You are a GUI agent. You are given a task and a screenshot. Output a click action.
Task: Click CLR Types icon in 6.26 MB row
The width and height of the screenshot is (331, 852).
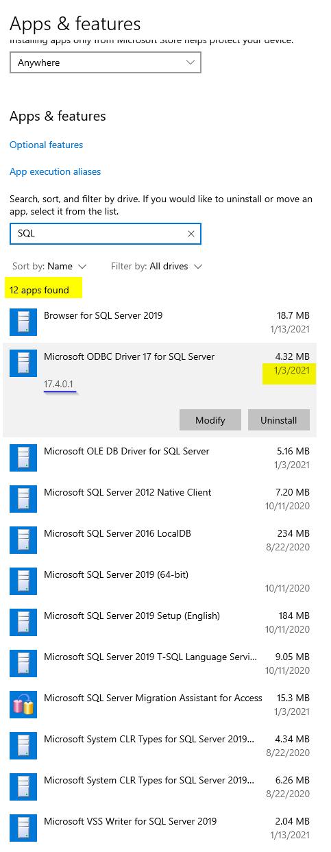[x=23, y=787]
